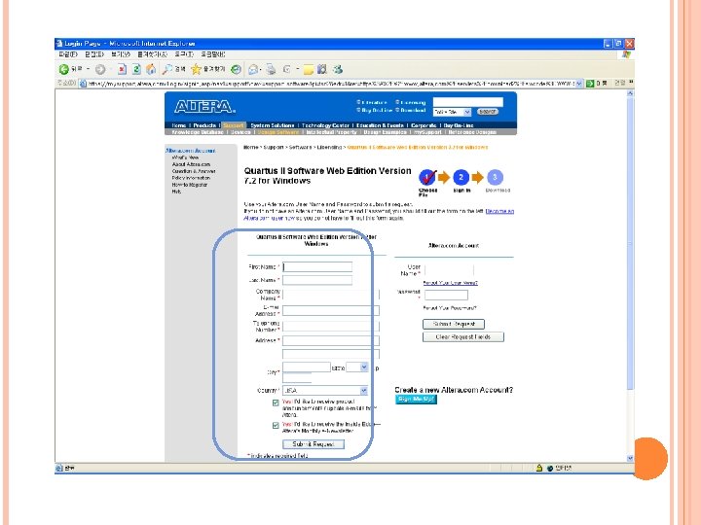The width and height of the screenshot is (701, 525).
Task: Click the IE Forward arrow button
Action: [100, 69]
